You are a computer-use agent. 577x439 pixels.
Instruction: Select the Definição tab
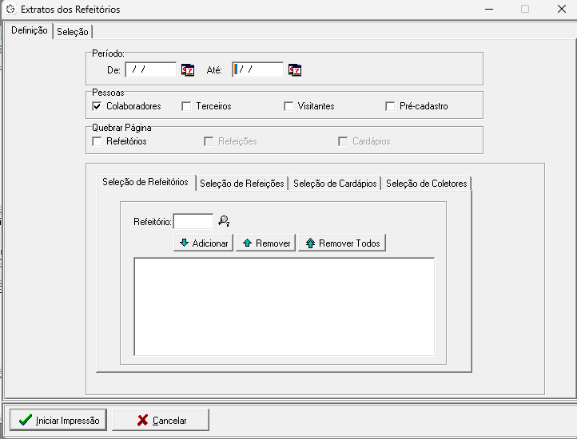[29, 31]
